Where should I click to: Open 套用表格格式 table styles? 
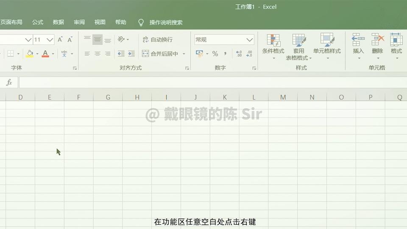click(x=298, y=47)
